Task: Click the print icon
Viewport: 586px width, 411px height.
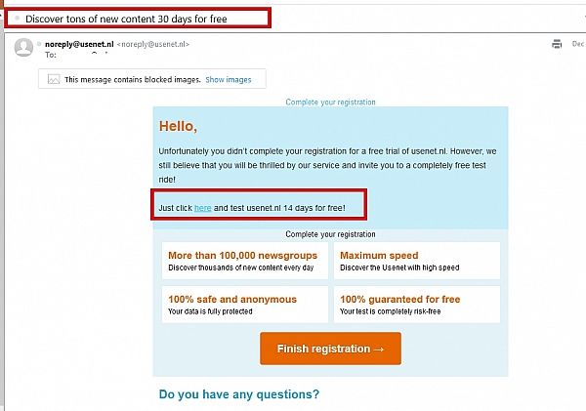Action: pyautogui.click(x=557, y=44)
